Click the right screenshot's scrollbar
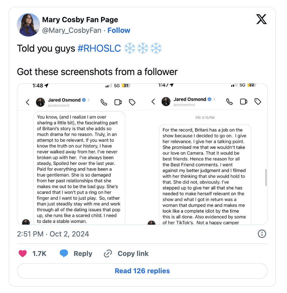Viewport: 287px width, 293px height. [x=266, y=177]
